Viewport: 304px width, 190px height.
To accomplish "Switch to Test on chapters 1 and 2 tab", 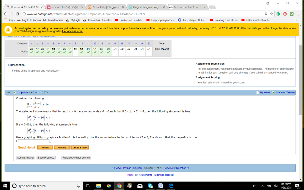I will click(x=187, y=7).
